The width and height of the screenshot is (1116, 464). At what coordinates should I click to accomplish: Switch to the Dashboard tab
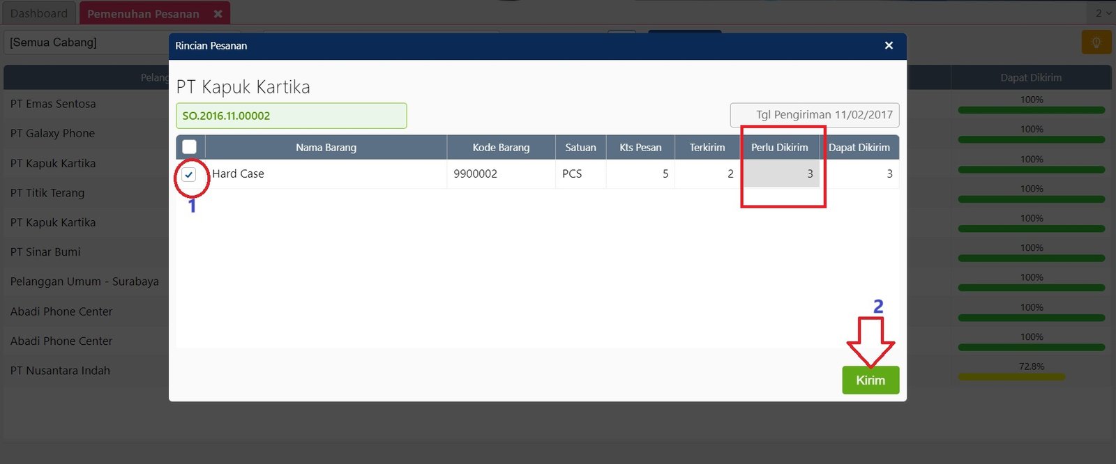click(39, 13)
